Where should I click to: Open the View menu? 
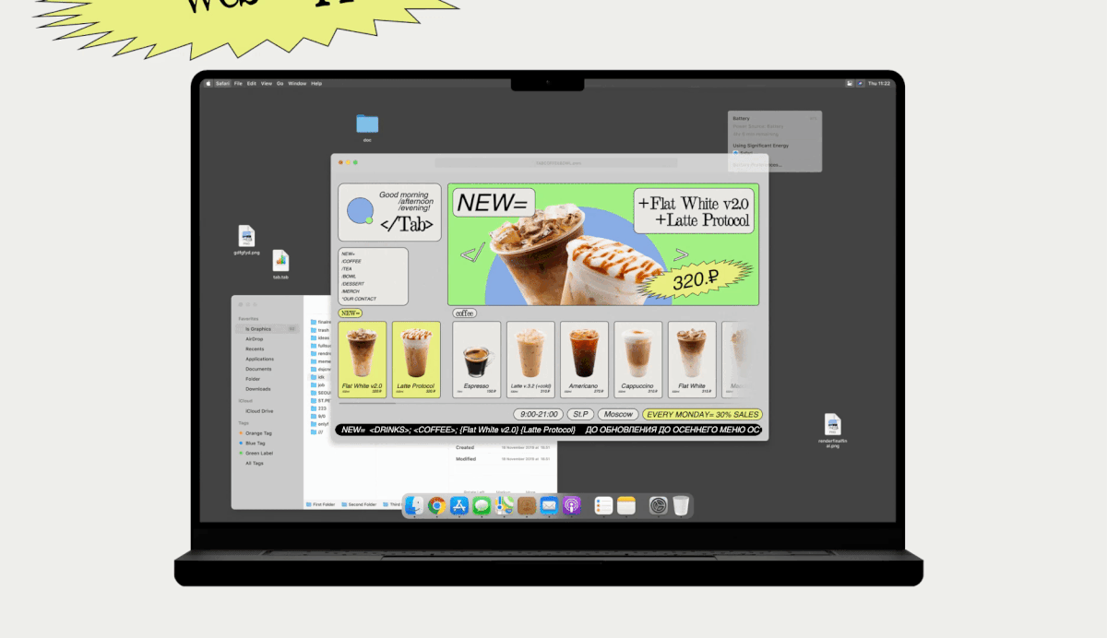tap(266, 83)
